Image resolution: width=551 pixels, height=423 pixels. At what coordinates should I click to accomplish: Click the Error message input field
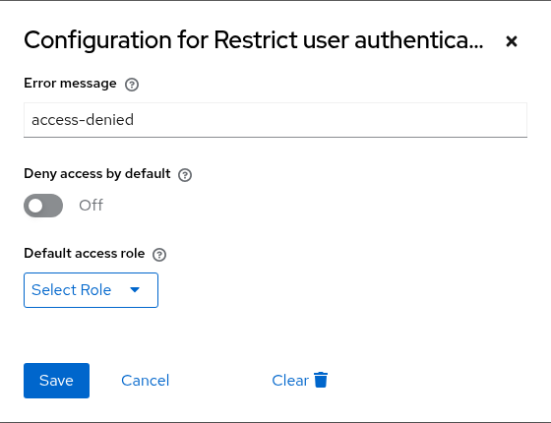275,120
